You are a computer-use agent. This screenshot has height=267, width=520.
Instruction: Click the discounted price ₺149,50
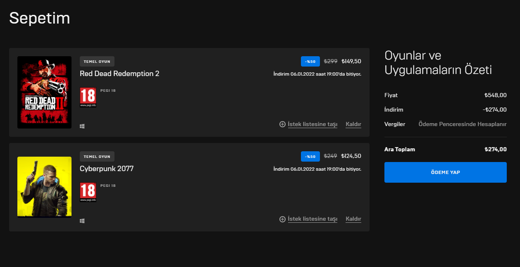351,61
